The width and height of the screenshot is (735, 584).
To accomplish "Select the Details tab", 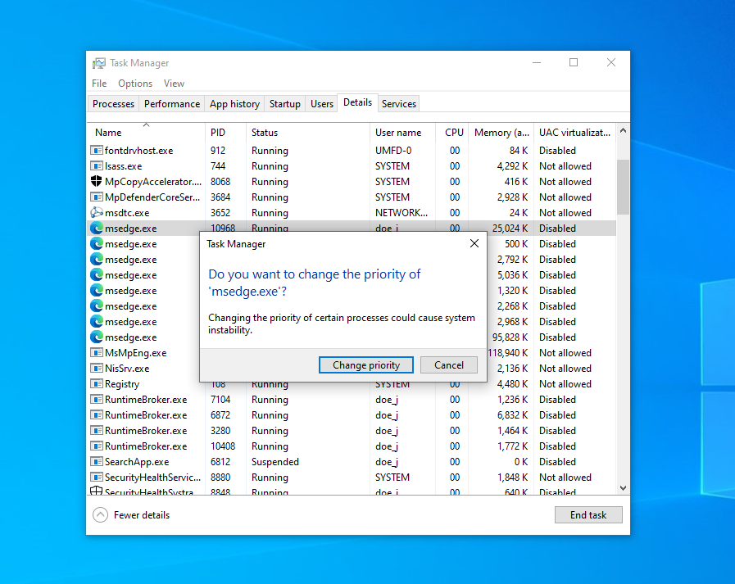I will point(357,102).
